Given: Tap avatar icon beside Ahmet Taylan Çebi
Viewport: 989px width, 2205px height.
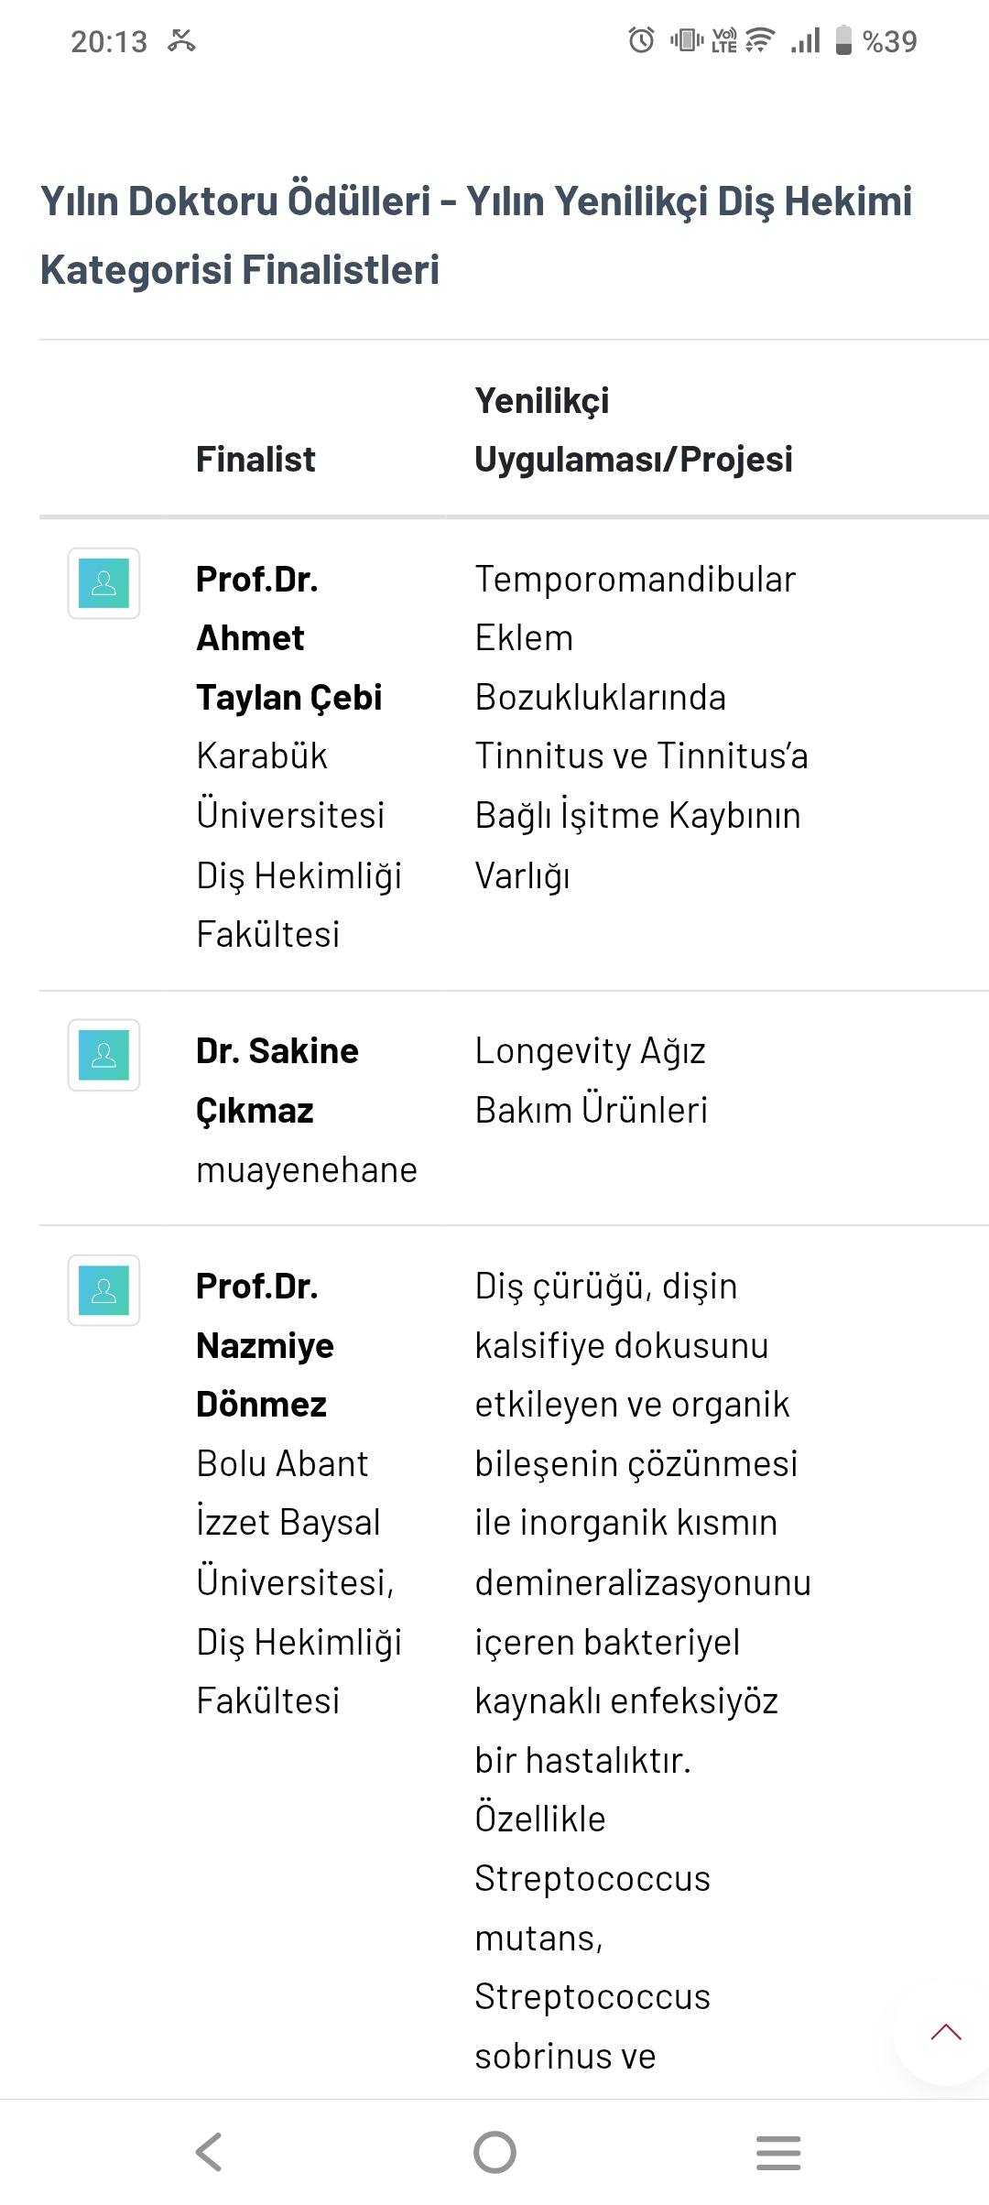Looking at the screenshot, I should 104,583.
